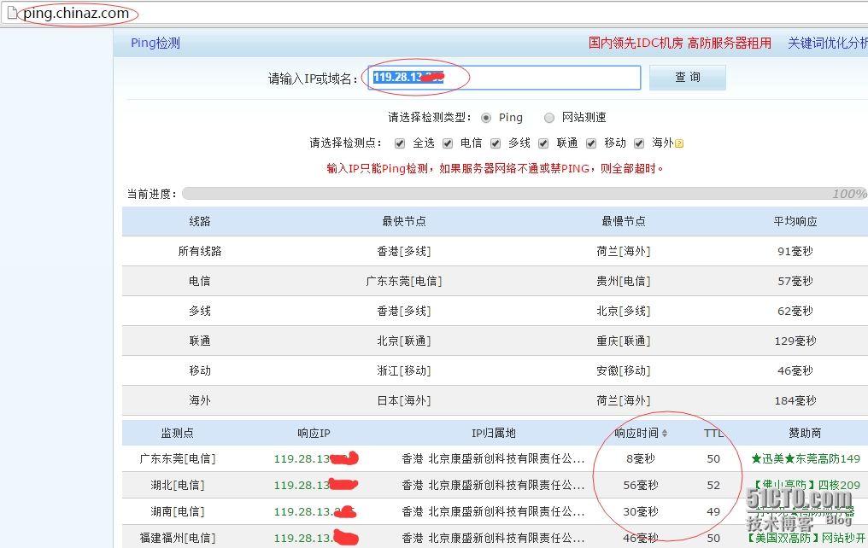The height and width of the screenshot is (548, 868).
Task: Click 联通 in the 线路 column
Action: pos(200,341)
